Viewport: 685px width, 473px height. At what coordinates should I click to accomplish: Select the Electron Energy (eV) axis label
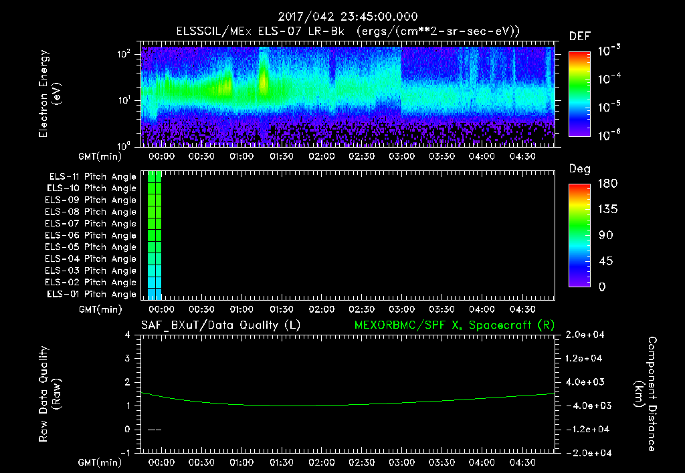50,94
